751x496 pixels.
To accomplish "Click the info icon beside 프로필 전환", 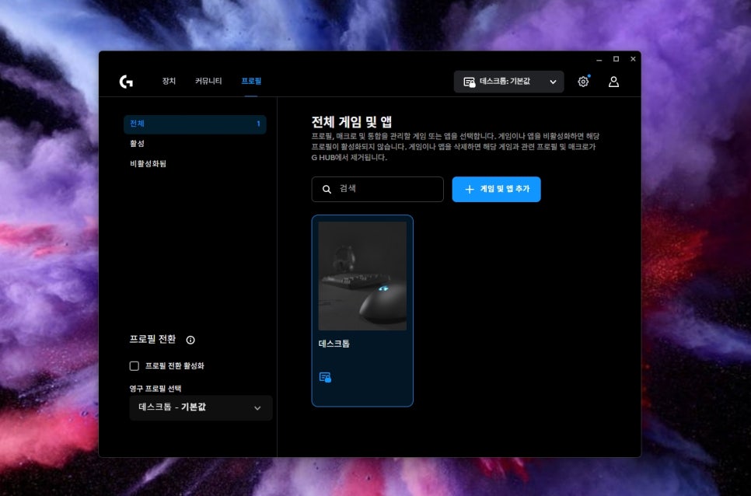I will (190, 340).
